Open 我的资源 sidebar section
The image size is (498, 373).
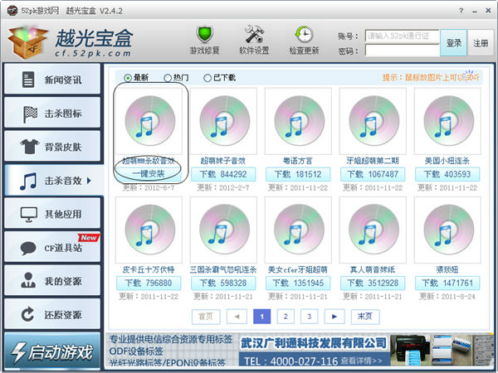pos(53,281)
